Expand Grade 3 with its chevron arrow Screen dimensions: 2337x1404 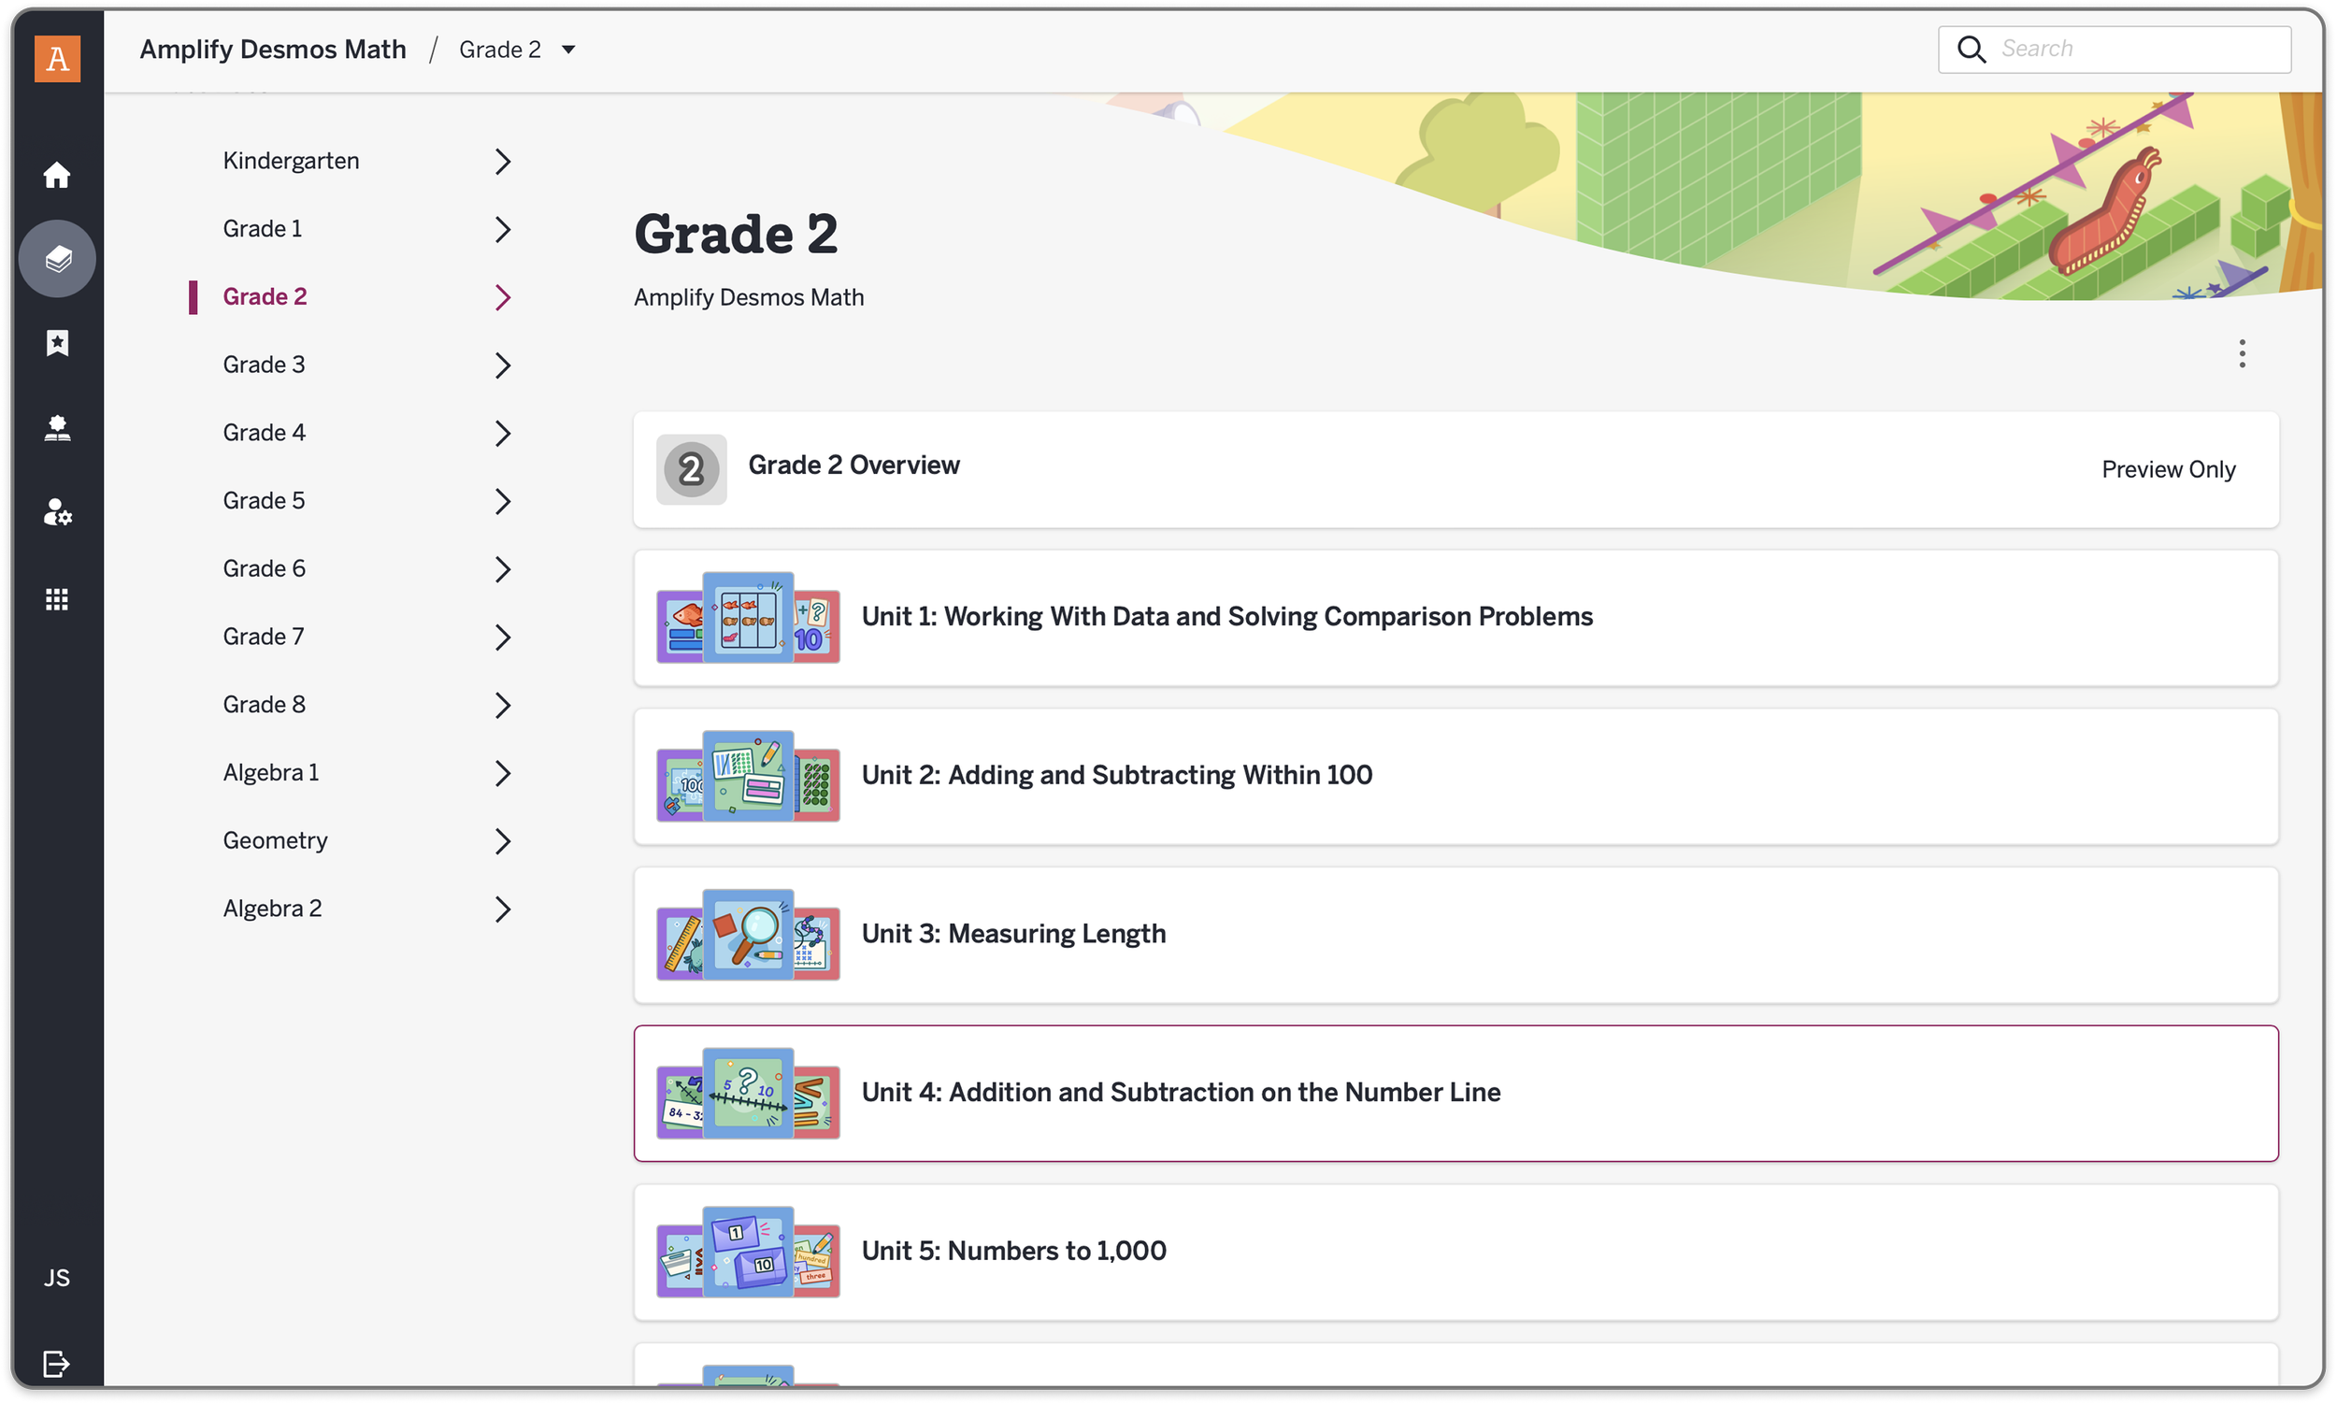(502, 366)
